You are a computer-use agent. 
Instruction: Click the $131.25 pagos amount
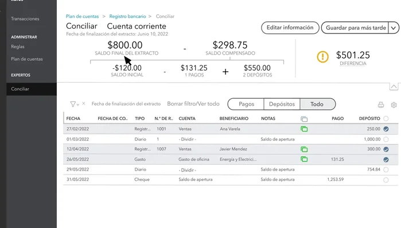tap(194, 68)
